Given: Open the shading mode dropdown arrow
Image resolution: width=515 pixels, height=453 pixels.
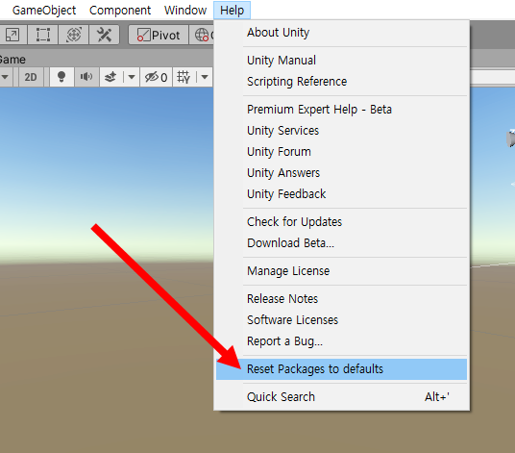Looking at the screenshot, I should 5,77.
